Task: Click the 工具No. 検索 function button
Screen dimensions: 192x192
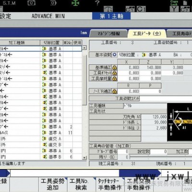Action: [x=82, y=184]
